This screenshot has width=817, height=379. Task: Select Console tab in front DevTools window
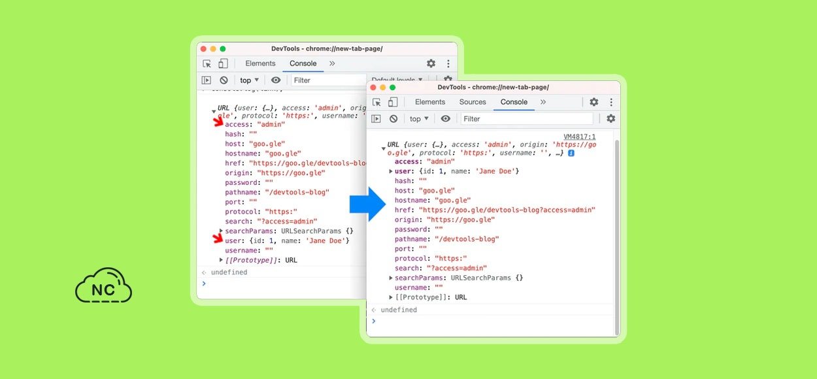point(514,102)
